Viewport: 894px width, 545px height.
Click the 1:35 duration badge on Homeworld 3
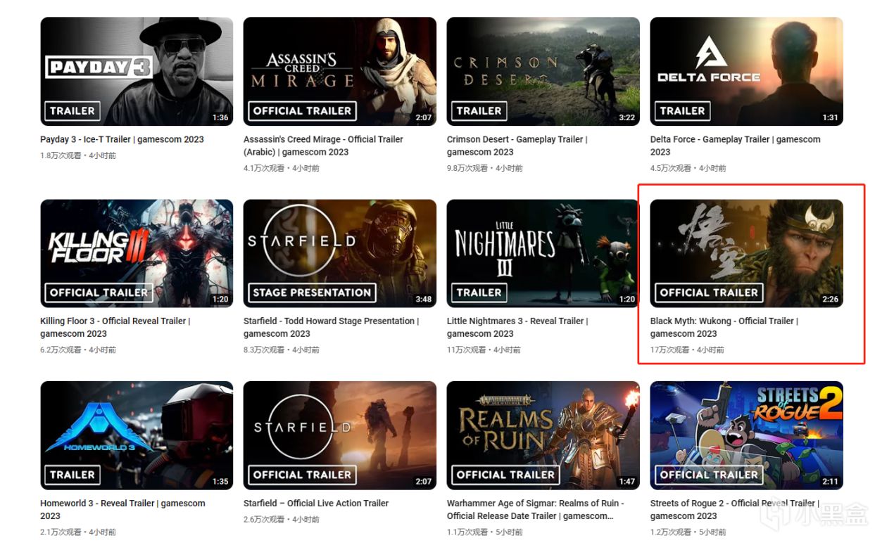click(220, 482)
